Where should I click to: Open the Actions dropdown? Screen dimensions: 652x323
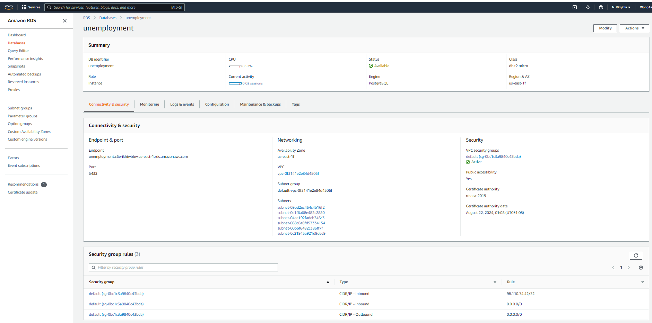click(x=635, y=28)
